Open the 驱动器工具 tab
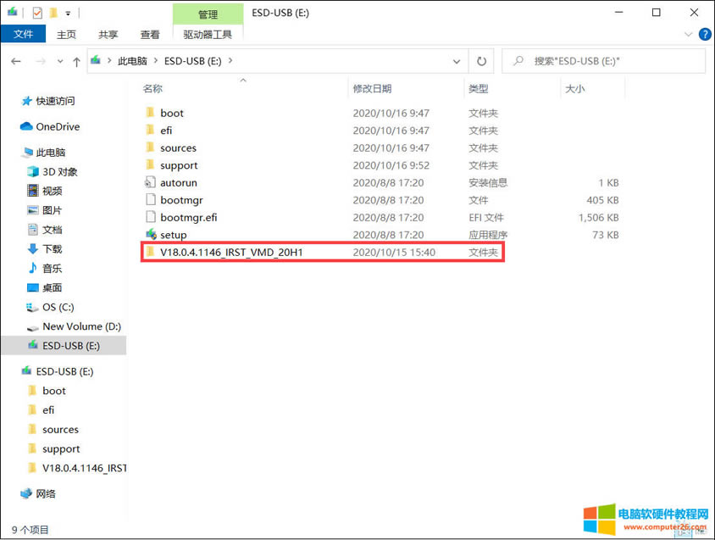Image resolution: width=715 pixels, height=540 pixels. [208, 34]
